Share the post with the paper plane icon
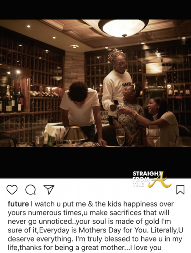This screenshot has width=191, height=253. [49, 190]
